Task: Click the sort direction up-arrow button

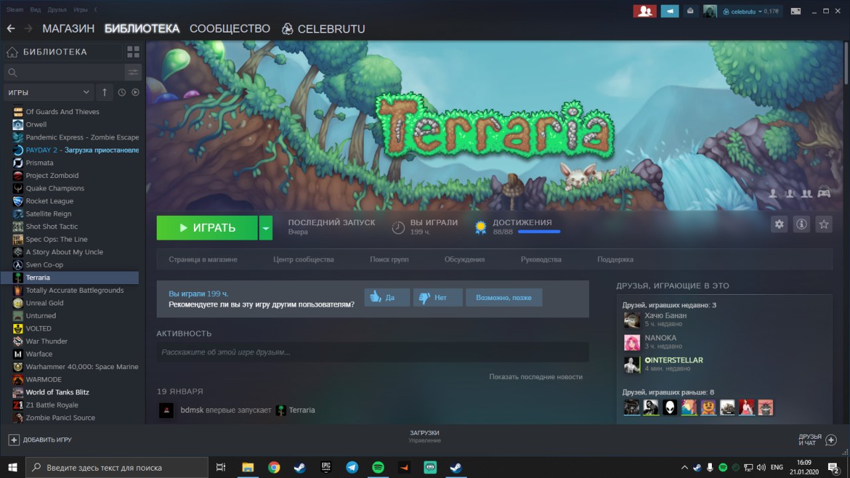Action: pos(104,92)
